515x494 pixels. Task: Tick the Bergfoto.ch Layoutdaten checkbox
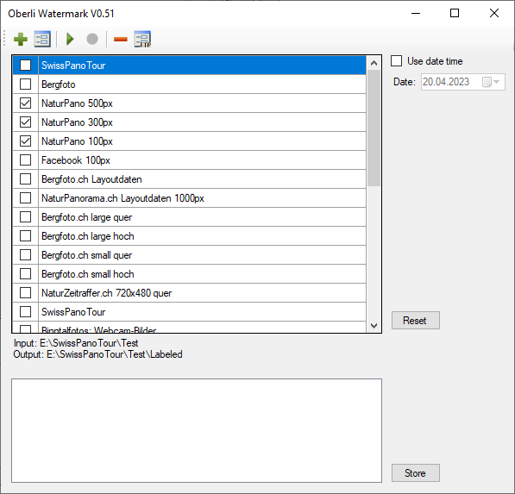[25, 178]
